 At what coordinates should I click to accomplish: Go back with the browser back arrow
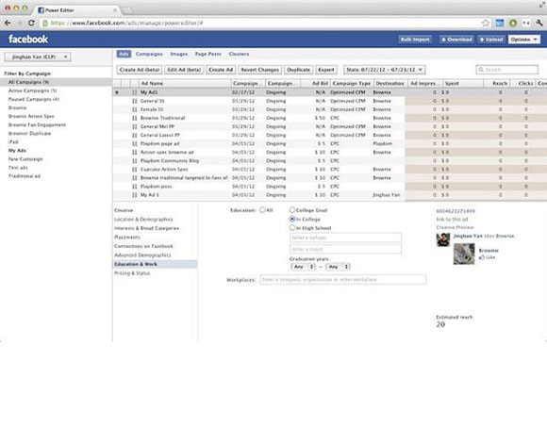[x=8, y=23]
